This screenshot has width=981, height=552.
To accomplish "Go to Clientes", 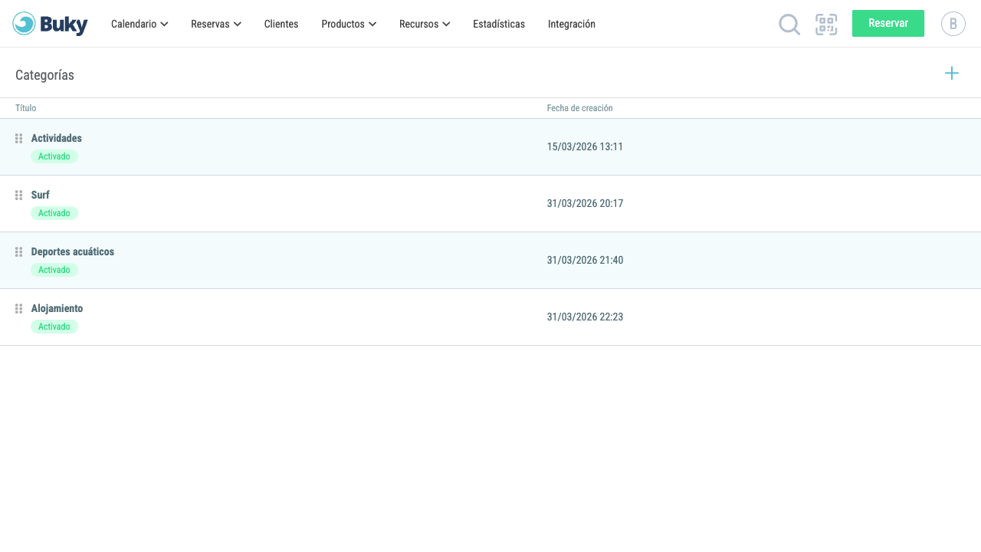I will (281, 24).
